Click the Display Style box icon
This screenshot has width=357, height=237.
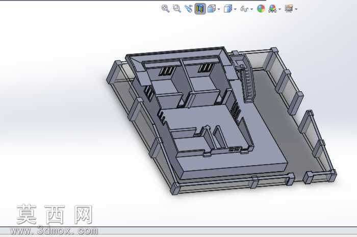(x=228, y=9)
